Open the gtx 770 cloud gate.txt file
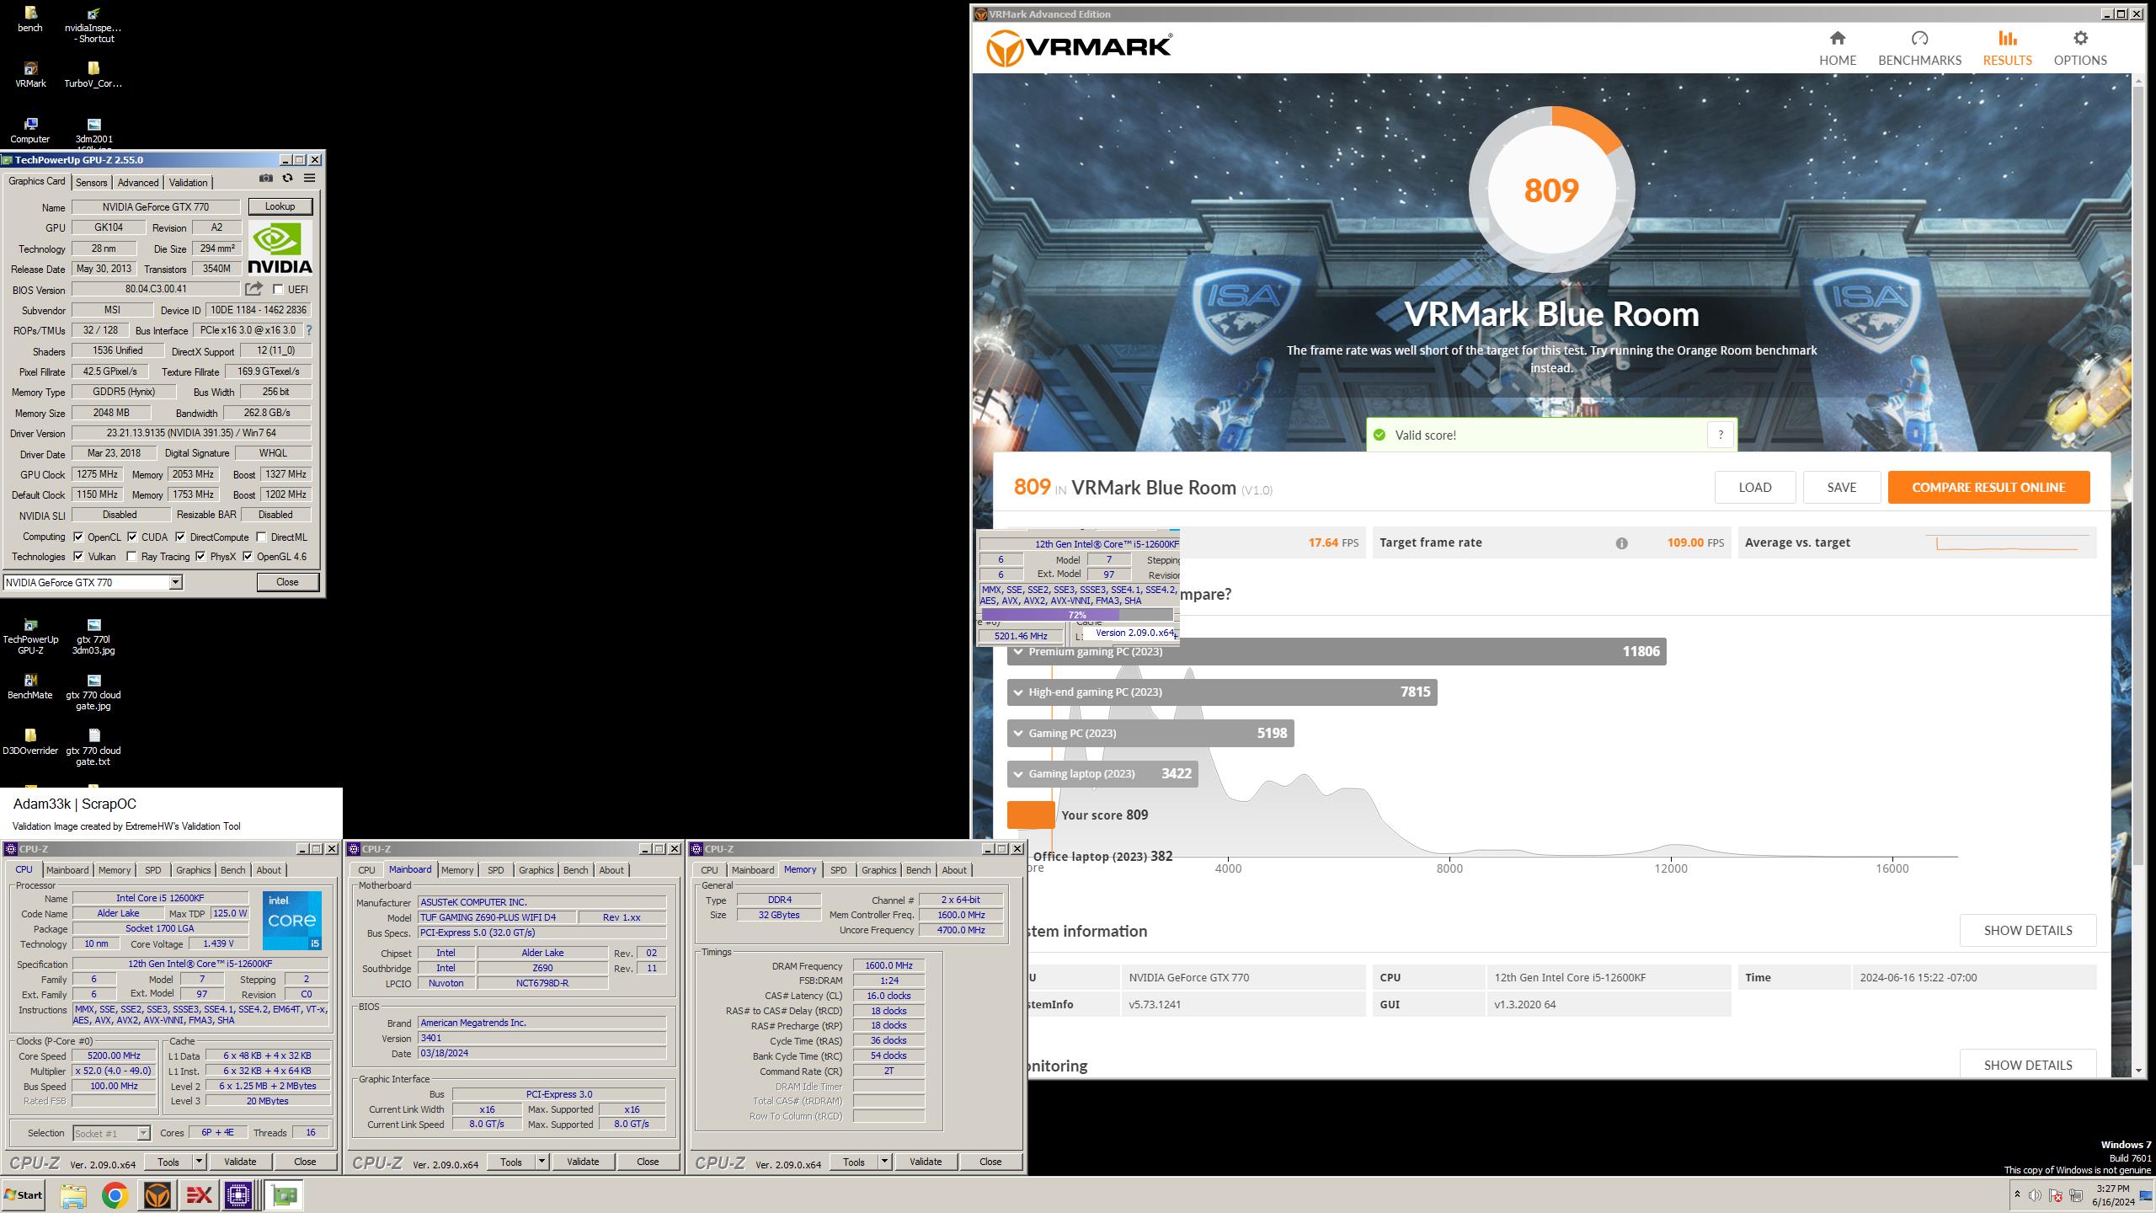The height and width of the screenshot is (1213, 2156). pos(93,748)
